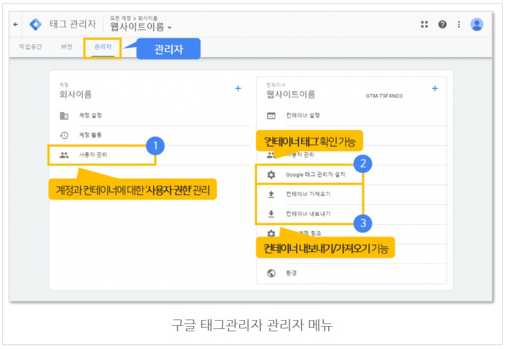
Task: Open the Tag Manager logo home
Action: pos(36,24)
